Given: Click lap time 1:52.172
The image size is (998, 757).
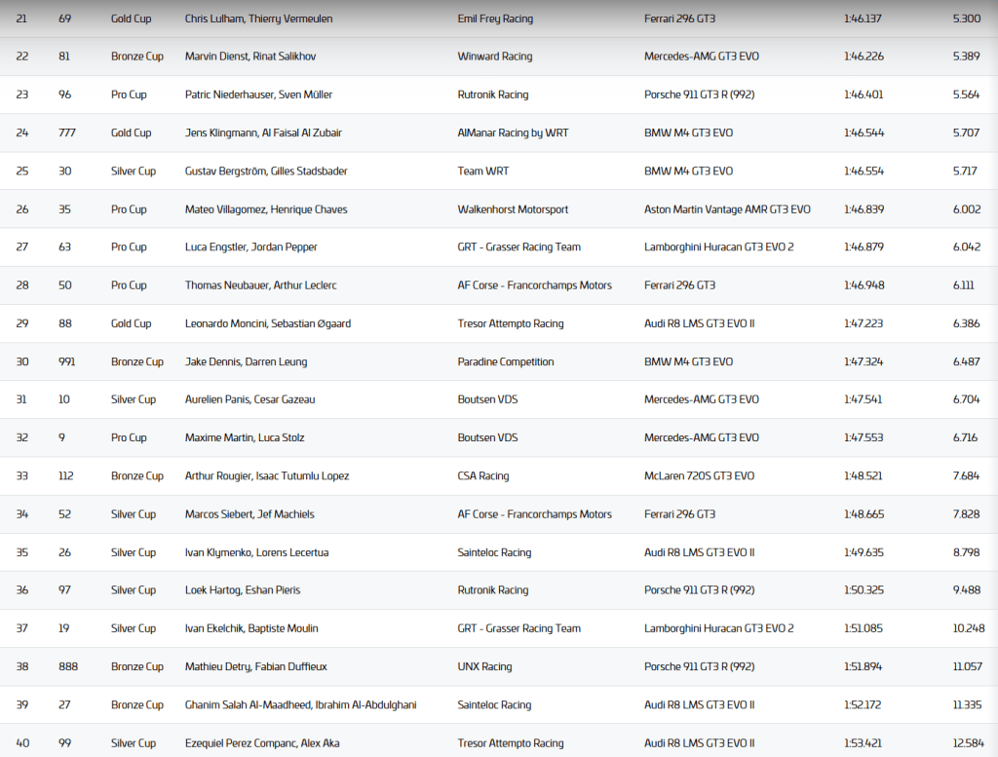Looking at the screenshot, I should [863, 704].
